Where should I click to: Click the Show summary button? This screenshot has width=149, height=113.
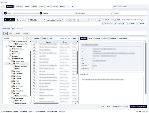coord(17,29)
